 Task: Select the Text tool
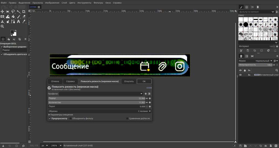(x=18, y=22)
